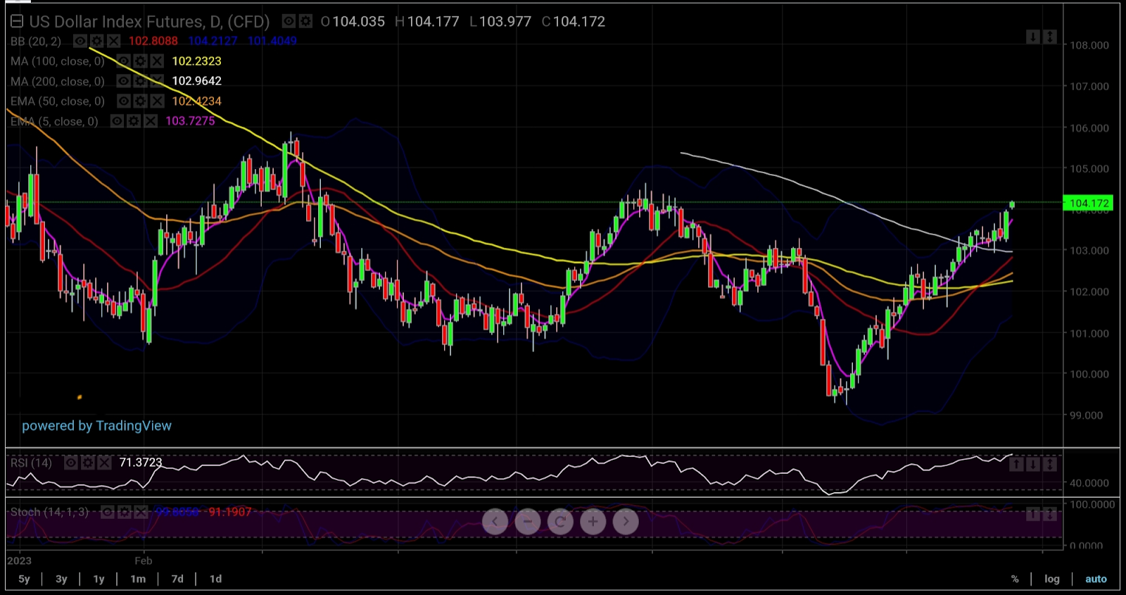This screenshot has height=595, width=1126.
Task: Maximize the Stoch pane
Action: point(1049,514)
